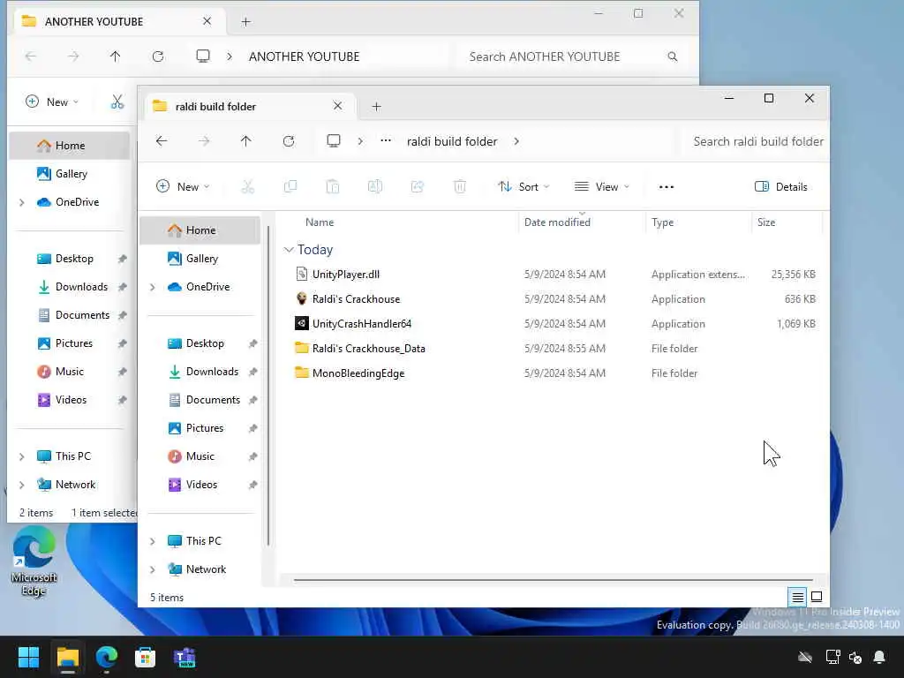The height and width of the screenshot is (678, 904).
Task: Open Microsoft Store from the taskbar
Action: coord(146,657)
